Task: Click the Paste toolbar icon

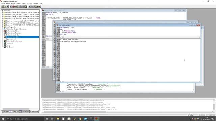Action: (34, 7)
